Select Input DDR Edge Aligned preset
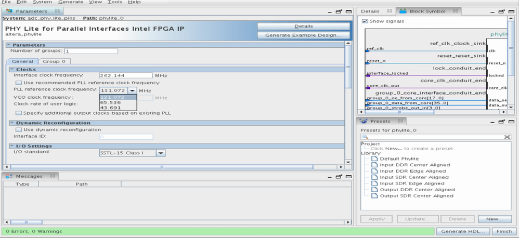 (x=413, y=171)
